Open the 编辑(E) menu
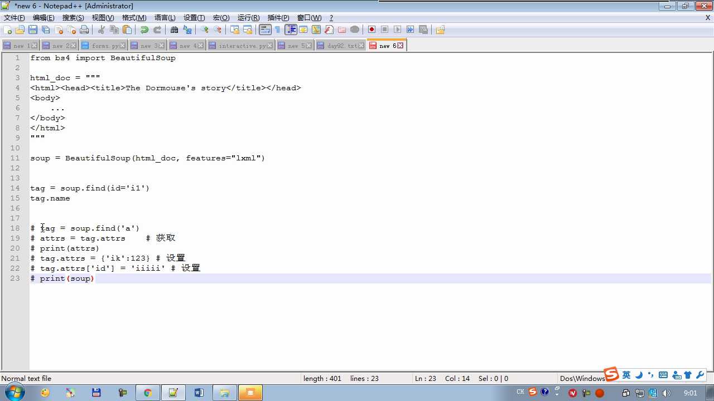 click(x=44, y=18)
